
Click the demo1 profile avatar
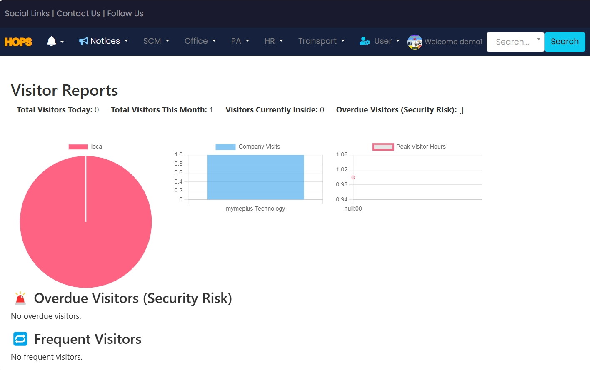pyautogui.click(x=415, y=42)
